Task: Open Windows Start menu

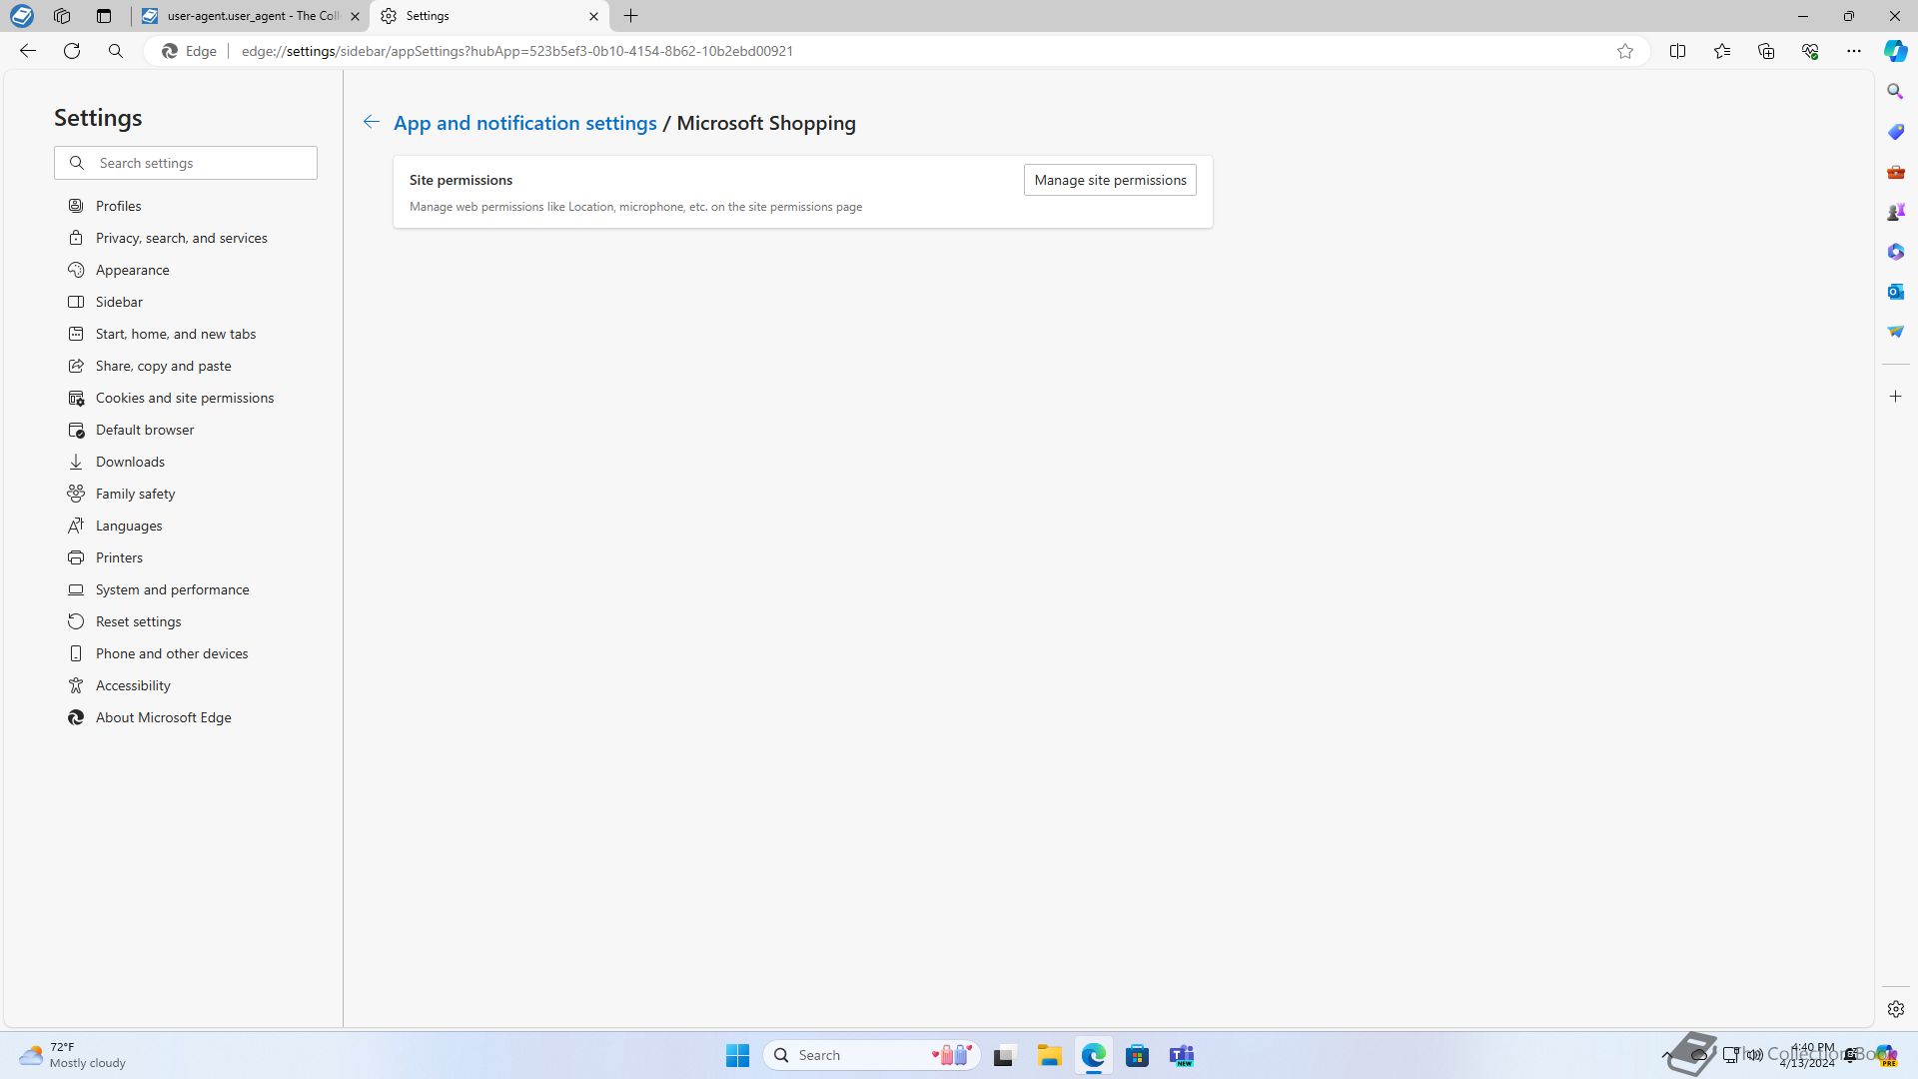Action: click(x=737, y=1055)
